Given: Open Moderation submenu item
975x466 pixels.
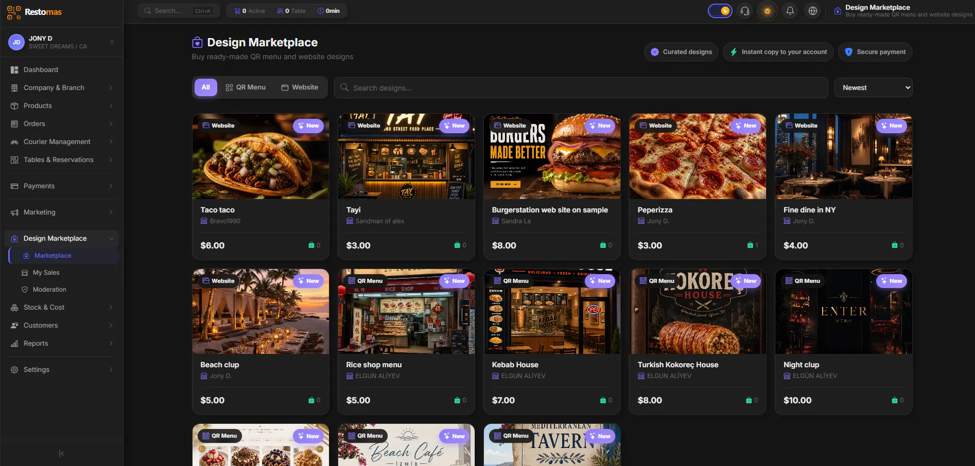Looking at the screenshot, I should [x=64, y=290].
